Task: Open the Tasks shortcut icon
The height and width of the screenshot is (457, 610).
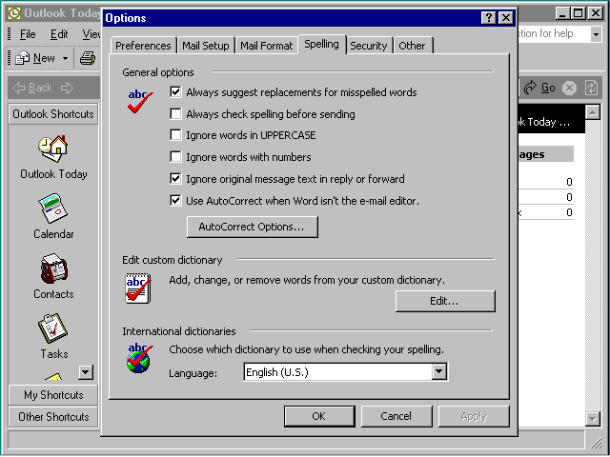Action: pyautogui.click(x=53, y=328)
